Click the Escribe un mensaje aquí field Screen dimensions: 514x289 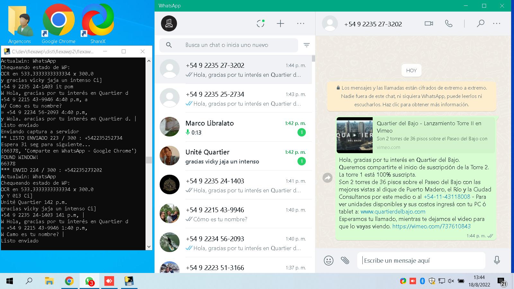click(x=421, y=260)
